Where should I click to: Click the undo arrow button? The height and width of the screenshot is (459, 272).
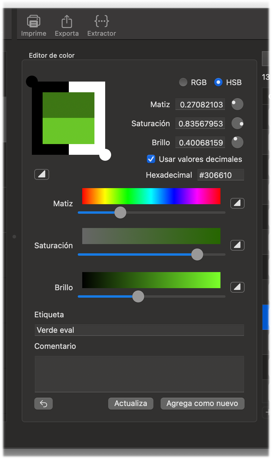click(43, 404)
